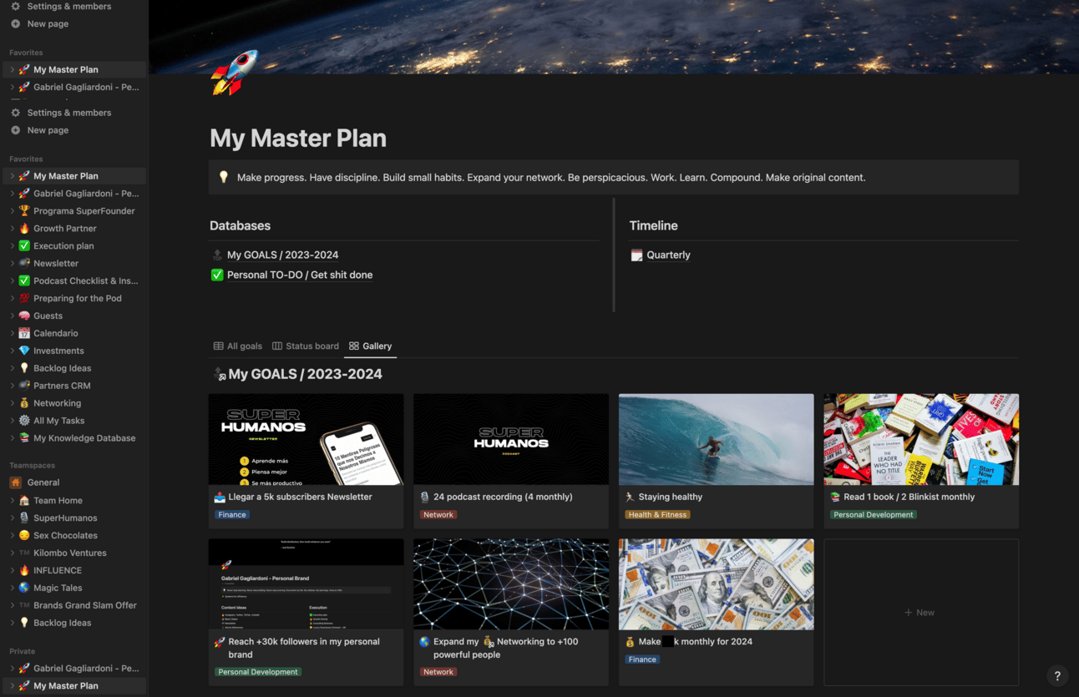Open the Expand my Networking to +100 card
Screen dimensions: 1079x697
(511, 613)
